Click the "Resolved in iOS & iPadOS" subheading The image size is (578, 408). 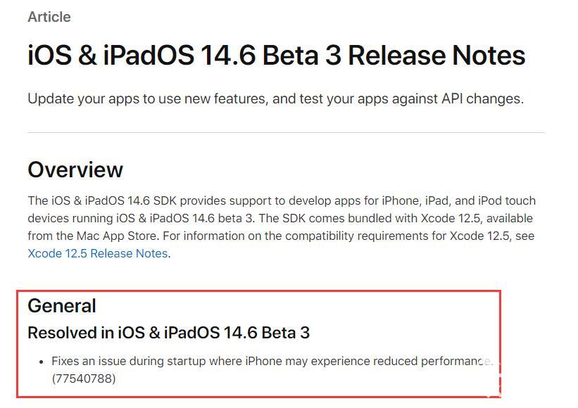pos(168,333)
